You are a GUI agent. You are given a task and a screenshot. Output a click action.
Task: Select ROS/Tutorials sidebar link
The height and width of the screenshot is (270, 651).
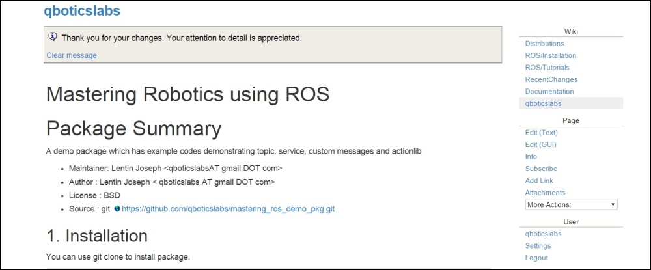(547, 68)
